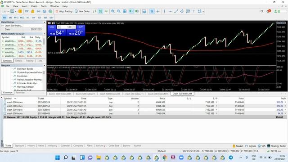The height and width of the screenshot is (162, 288).
Task: Select Ichimoku Kinko Hyo indicator
Action: point(27,83)
